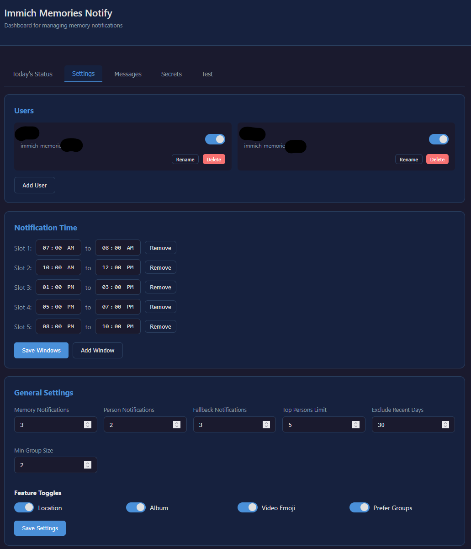Image resolution: width=471 pixels, height=549 pixels.
Task: Edit Slot 4 start time 05:00 PM
Action: point(58,307)
